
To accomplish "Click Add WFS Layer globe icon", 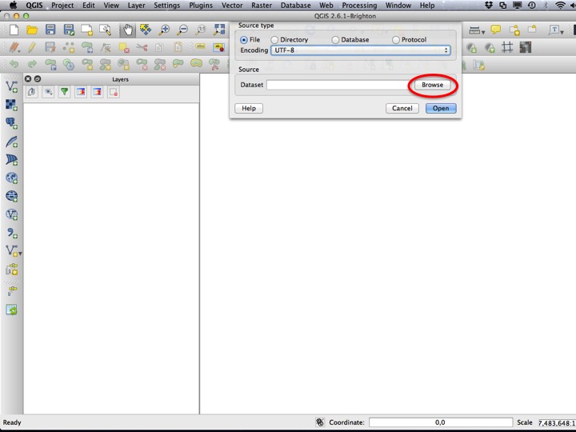I will [12, 214].
